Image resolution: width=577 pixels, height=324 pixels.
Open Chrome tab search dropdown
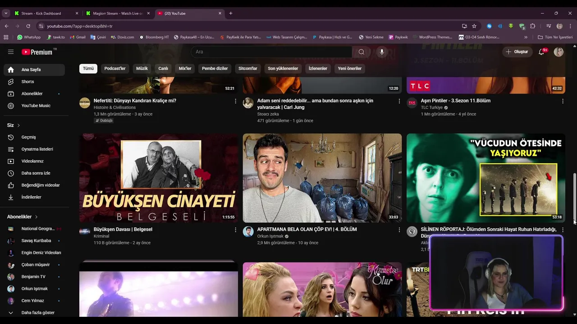[x=6, y=13]
